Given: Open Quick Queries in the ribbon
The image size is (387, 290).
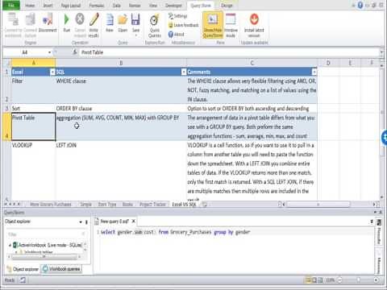Looking at the screenshot, I should click(155, 26).
